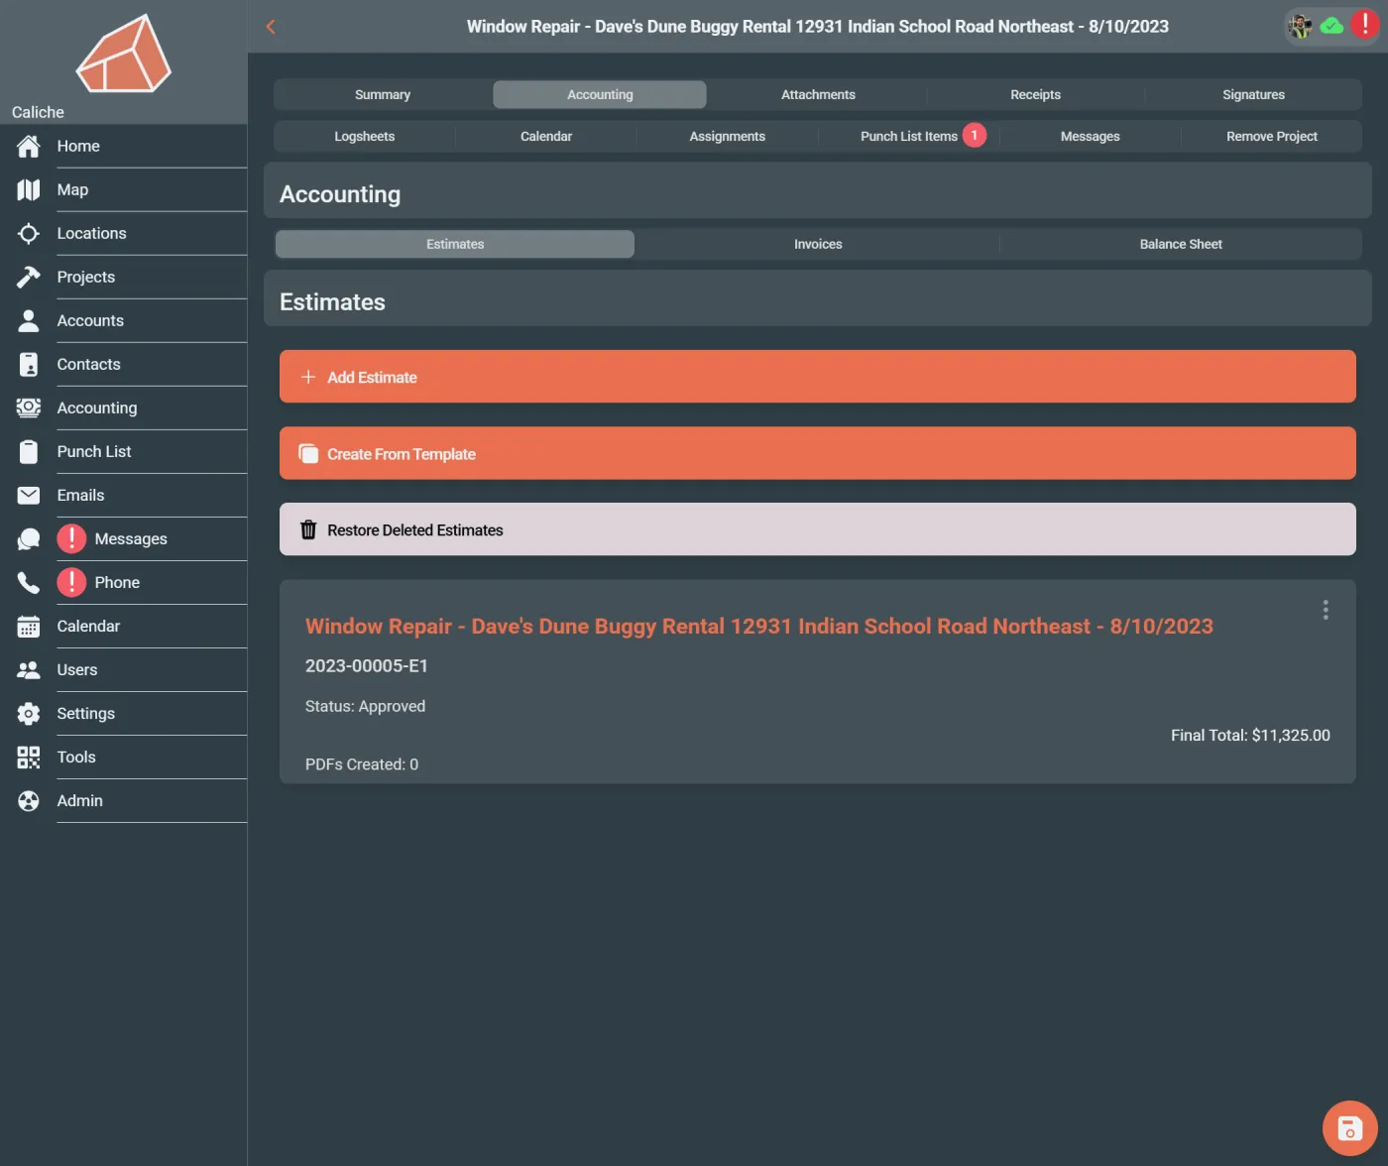Click the Accounting money icon in sidebar

[29, 408]
